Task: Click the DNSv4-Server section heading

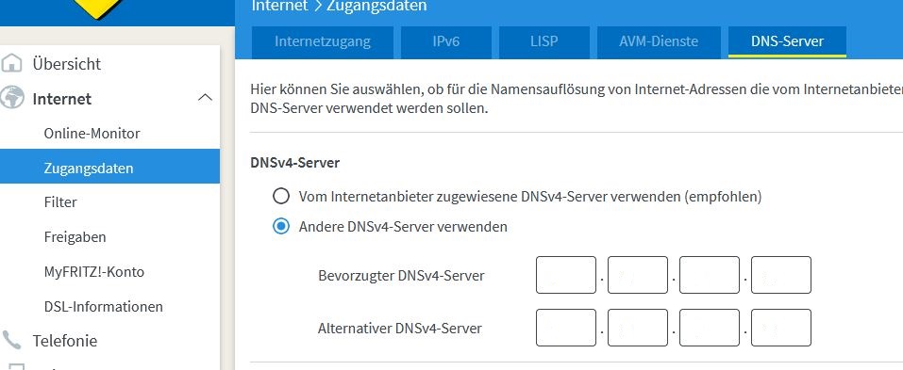Action: [x=294, y=163]
